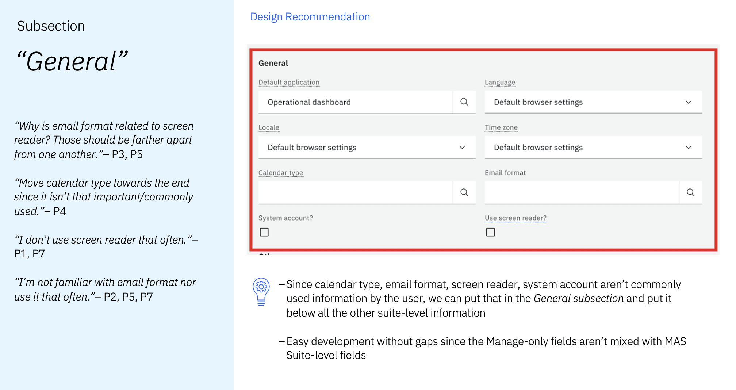
Task: Enable the Use screen reader checkbox
Action: (491, 232)
